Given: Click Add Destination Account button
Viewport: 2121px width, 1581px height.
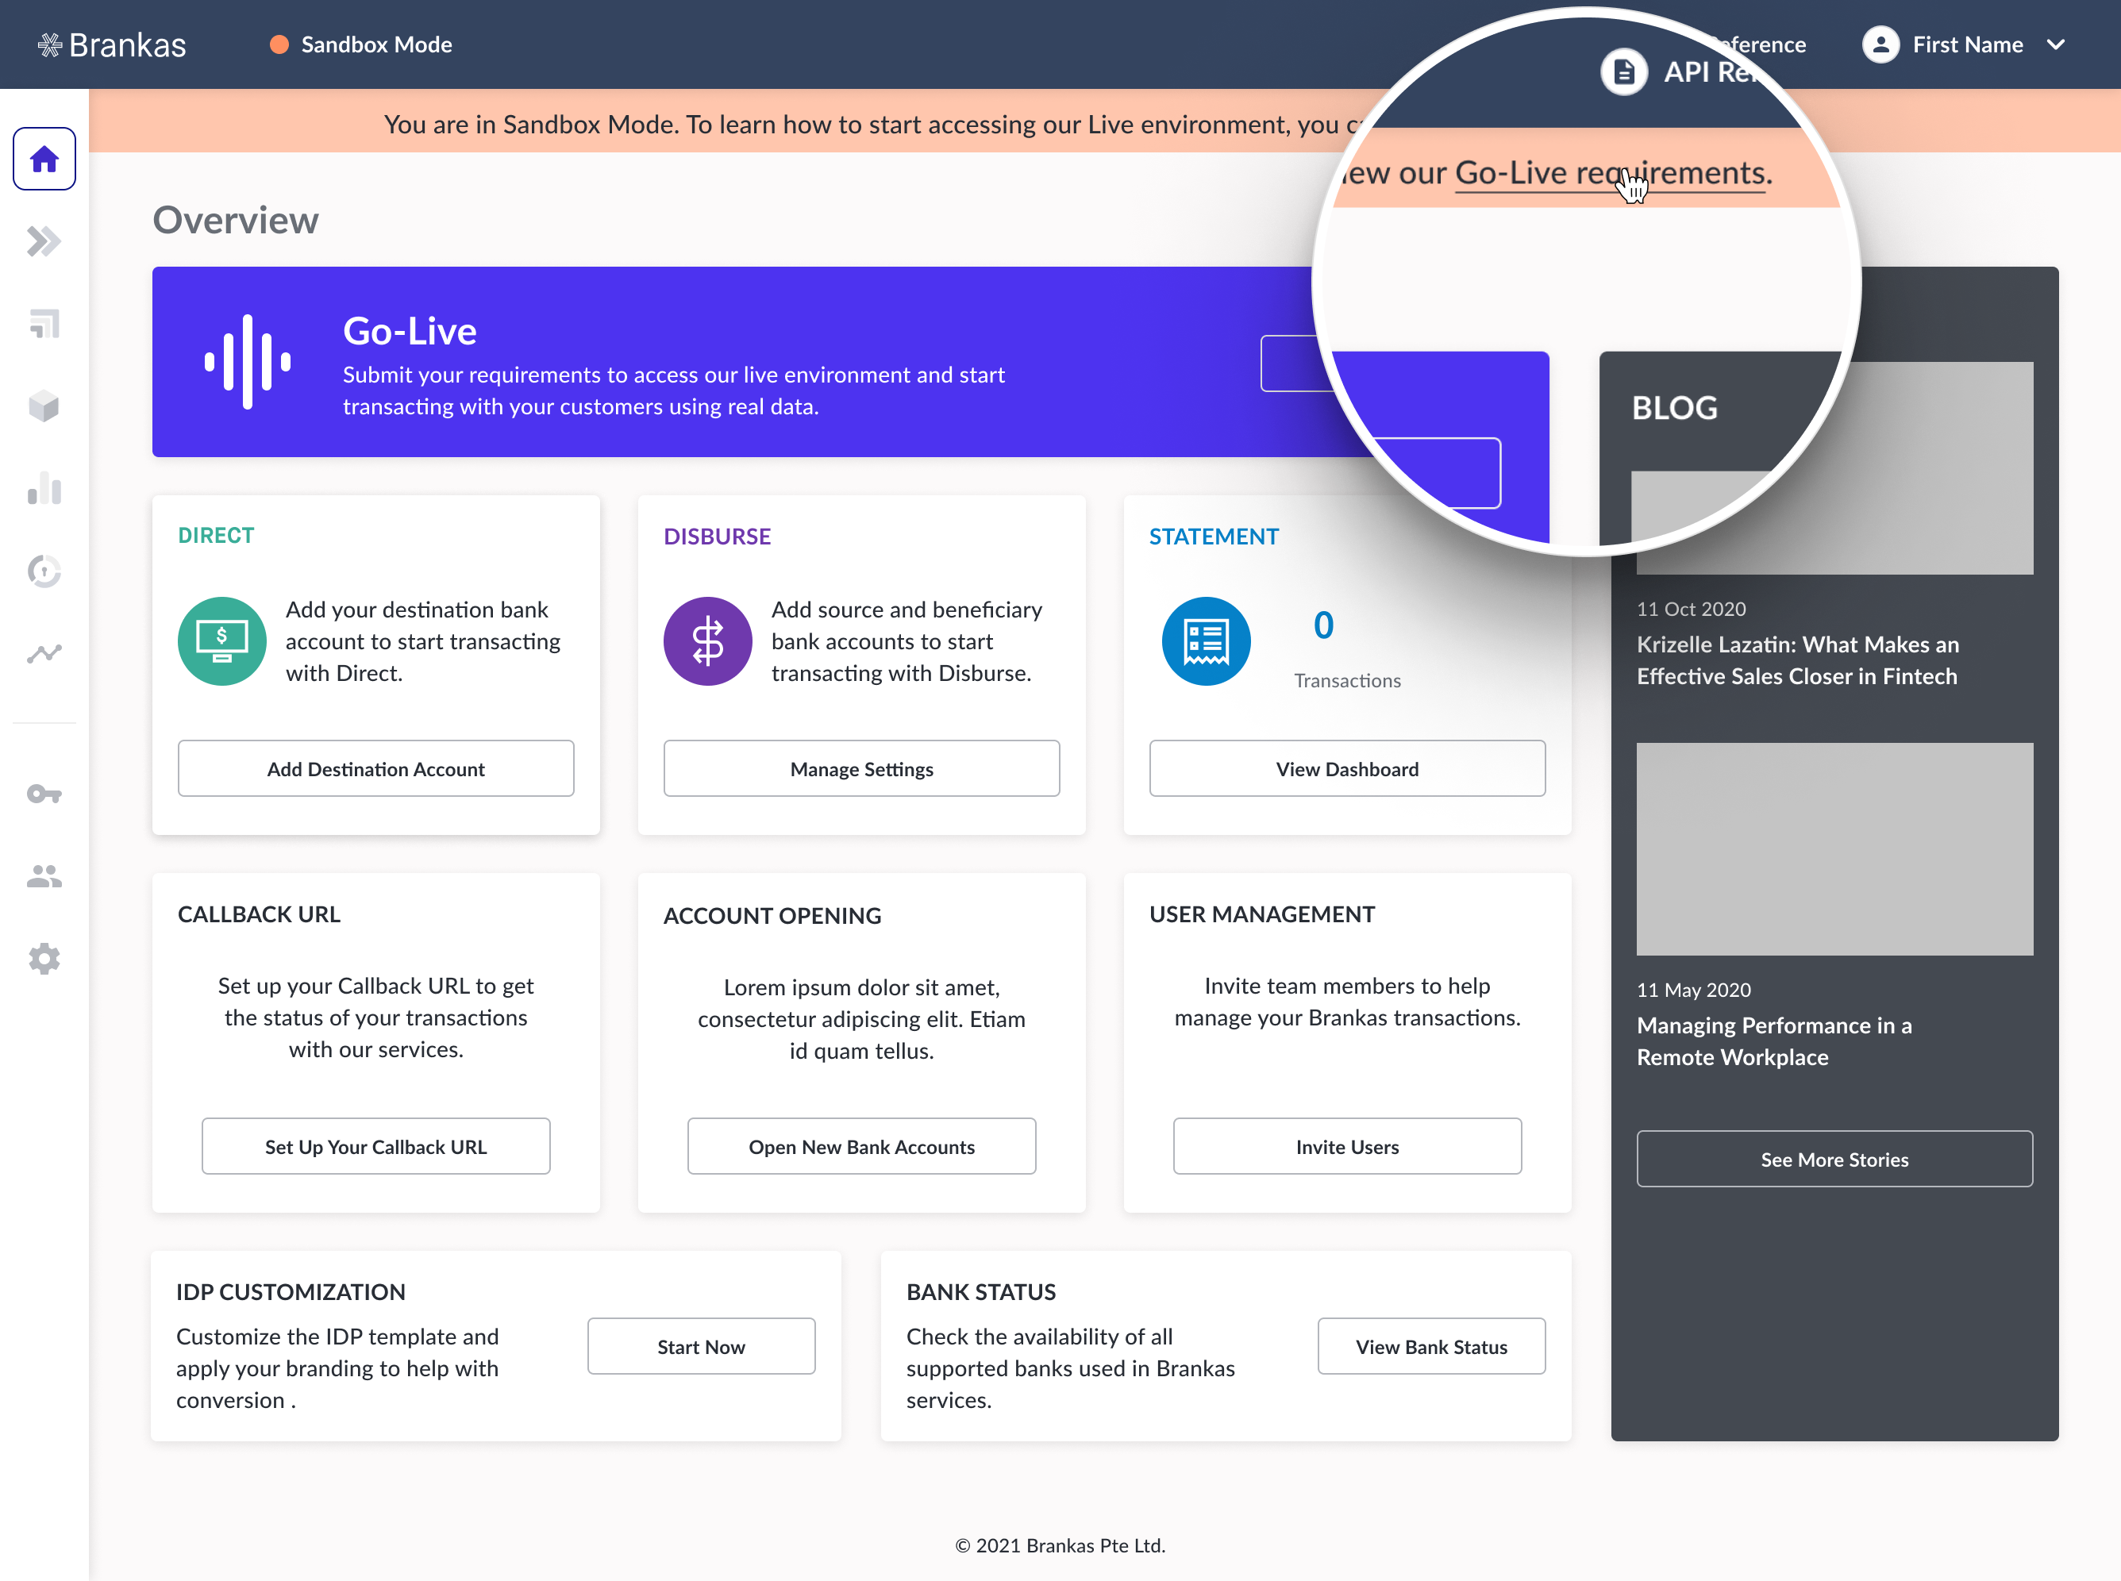Looking at the screenshot, I should coord(376,768).
